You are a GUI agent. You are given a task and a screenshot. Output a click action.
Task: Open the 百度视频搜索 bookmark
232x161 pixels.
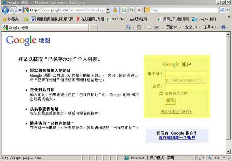pos(52,19)
